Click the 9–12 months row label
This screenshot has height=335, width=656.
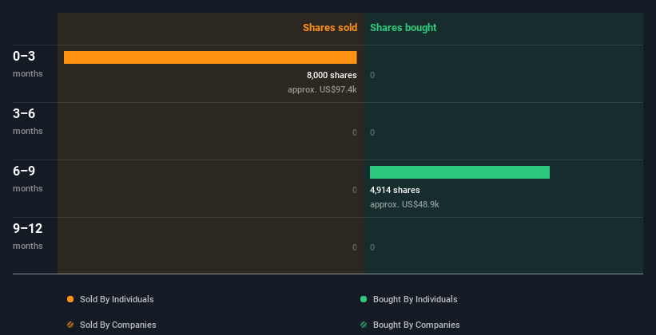click(28, 236)
